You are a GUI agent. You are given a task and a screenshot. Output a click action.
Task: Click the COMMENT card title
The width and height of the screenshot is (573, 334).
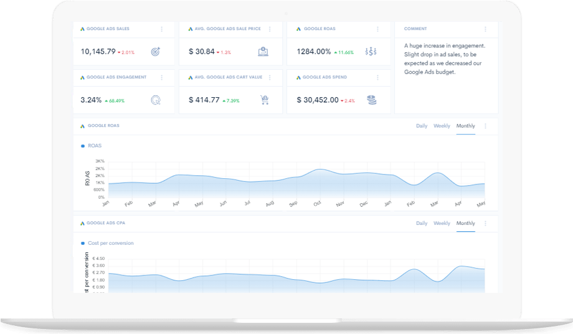[415, 29]
